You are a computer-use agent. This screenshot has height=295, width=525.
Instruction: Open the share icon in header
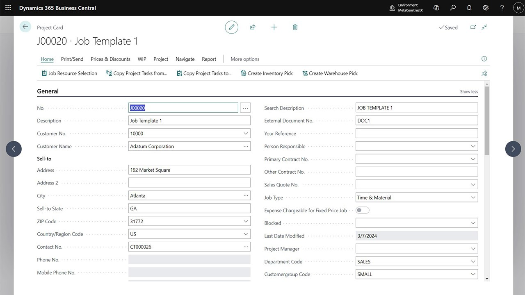coord(253,27)
